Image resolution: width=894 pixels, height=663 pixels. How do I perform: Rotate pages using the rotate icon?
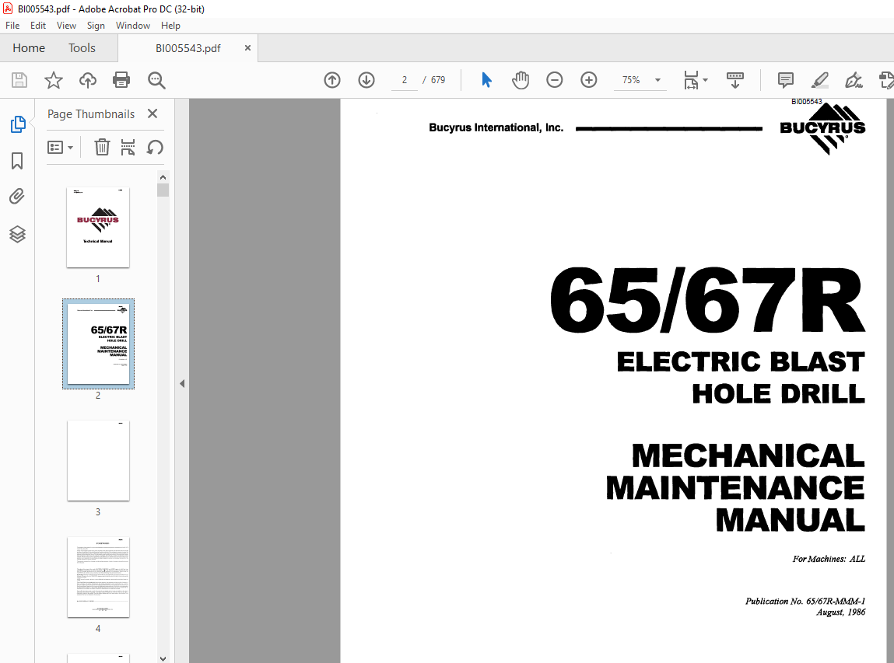pyautogui.click(x=155, y=147)
